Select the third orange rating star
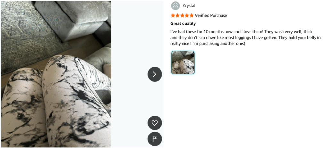The height and width of the screenshot is (148, 328). point(182,15)
